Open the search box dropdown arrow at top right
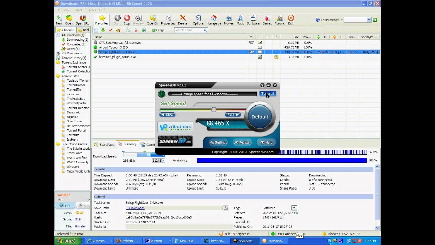435x245 pixels. 369,20
